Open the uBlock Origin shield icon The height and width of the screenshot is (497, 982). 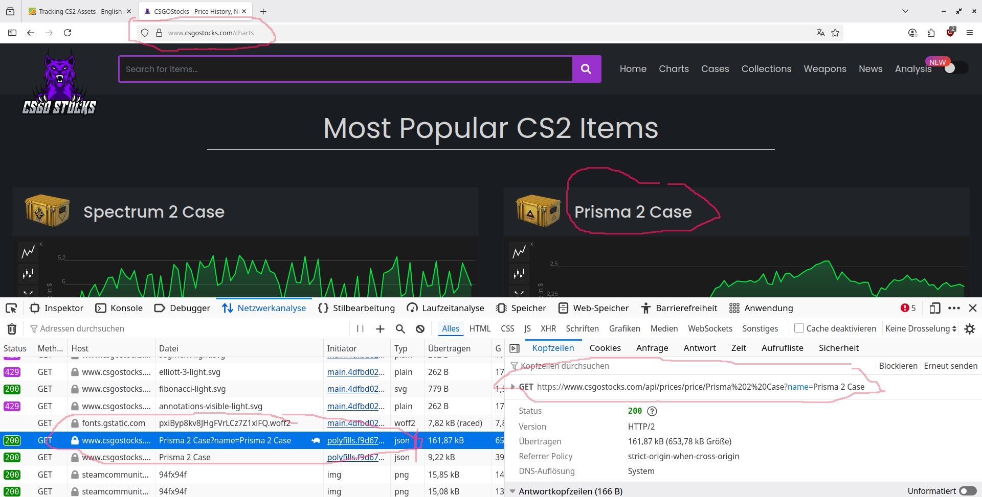pyautogui.click(x=950, y=32)
